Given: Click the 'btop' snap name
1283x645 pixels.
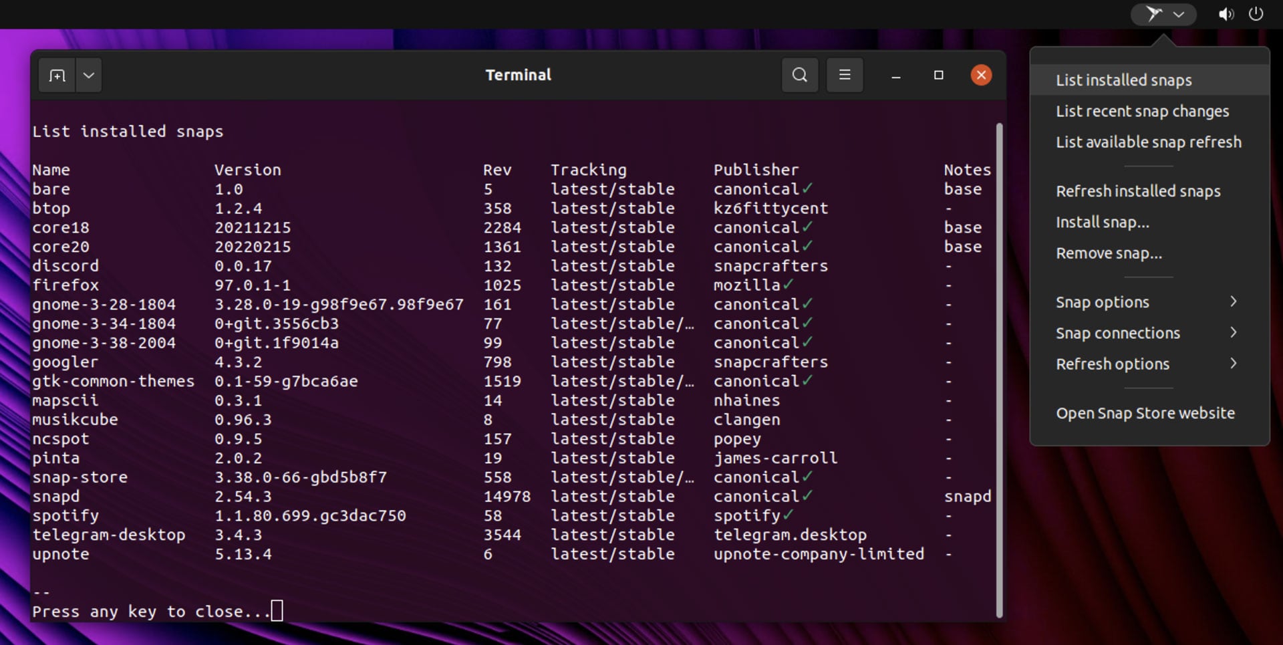Looking at the screenshot, I should pos(51,209).
